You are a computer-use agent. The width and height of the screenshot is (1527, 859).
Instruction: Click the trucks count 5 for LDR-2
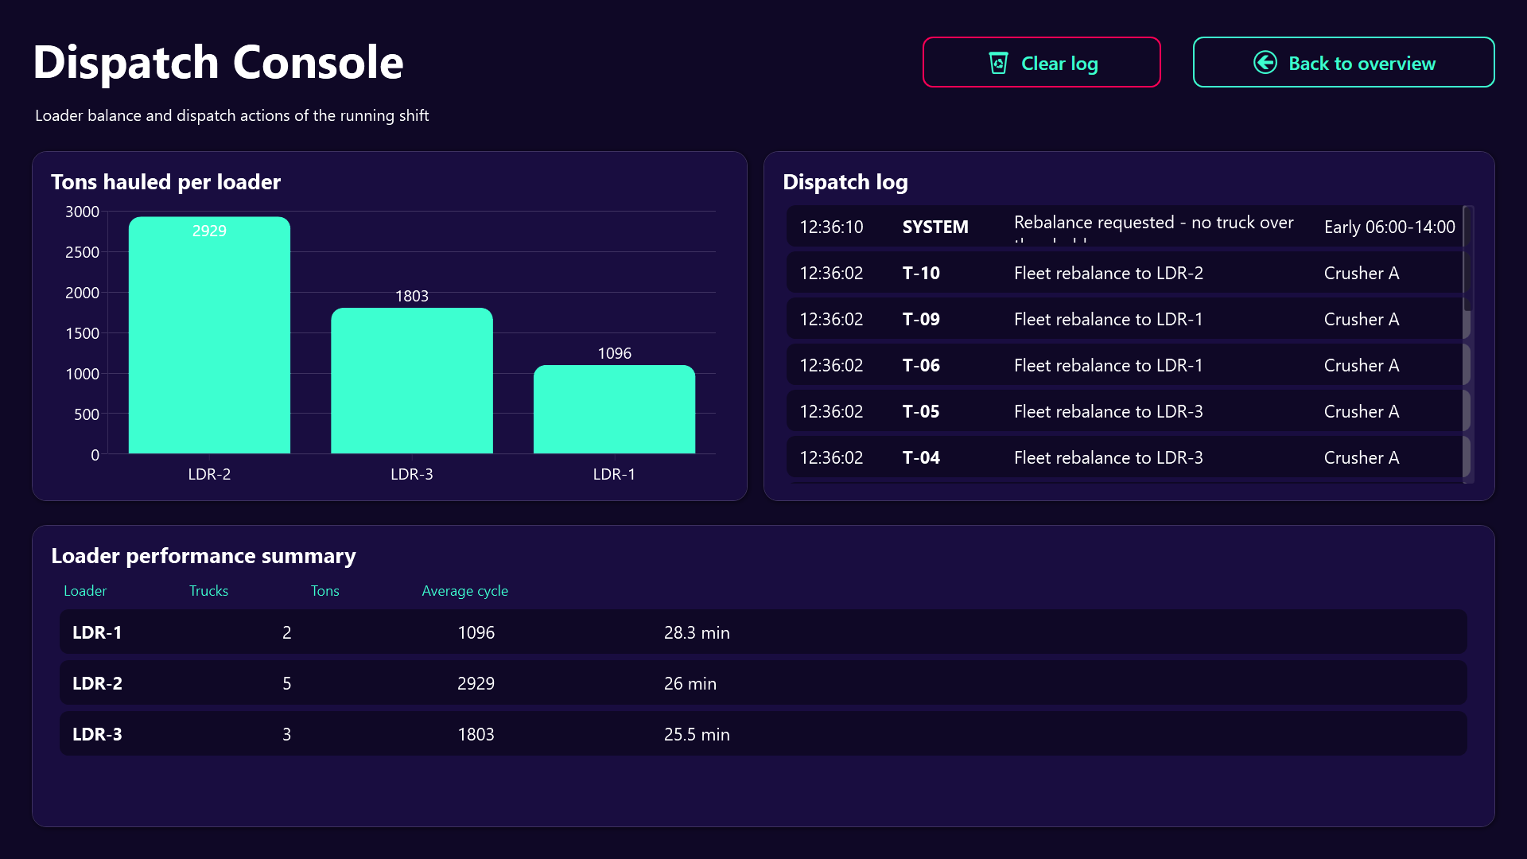pos(287,683)
